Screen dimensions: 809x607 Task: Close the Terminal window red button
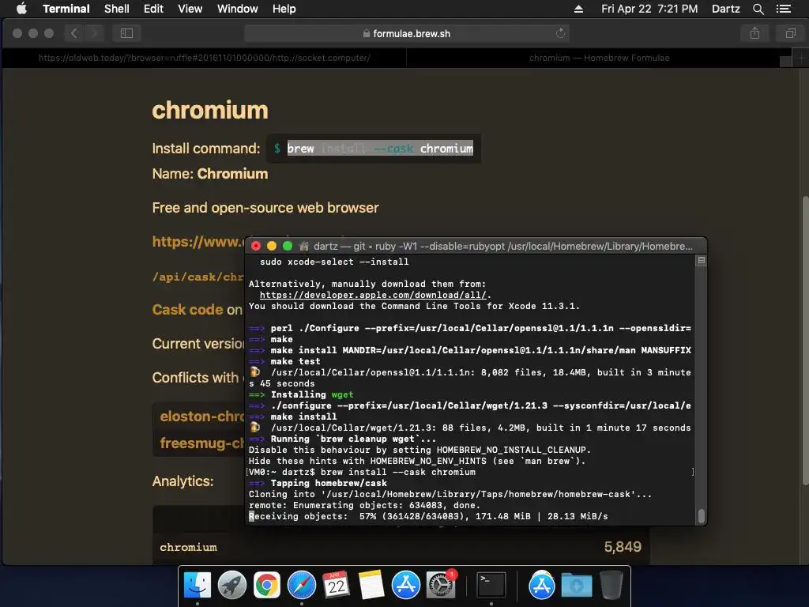click(256, 247)
